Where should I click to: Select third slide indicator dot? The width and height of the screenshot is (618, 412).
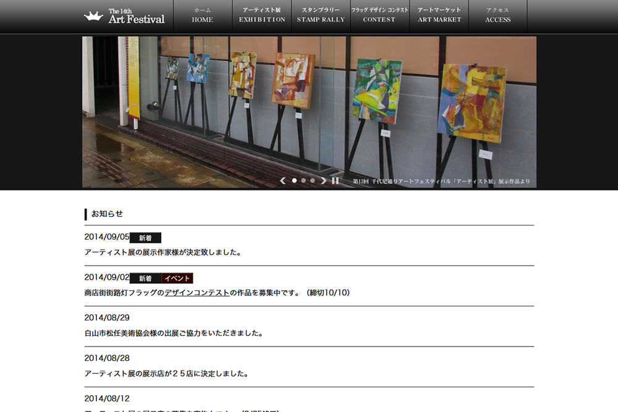pyautogui.click(x=312, y=180)
